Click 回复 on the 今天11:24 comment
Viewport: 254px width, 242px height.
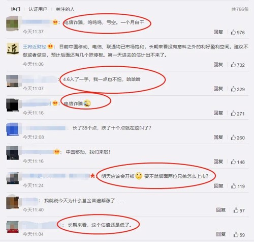coord(218,186)
